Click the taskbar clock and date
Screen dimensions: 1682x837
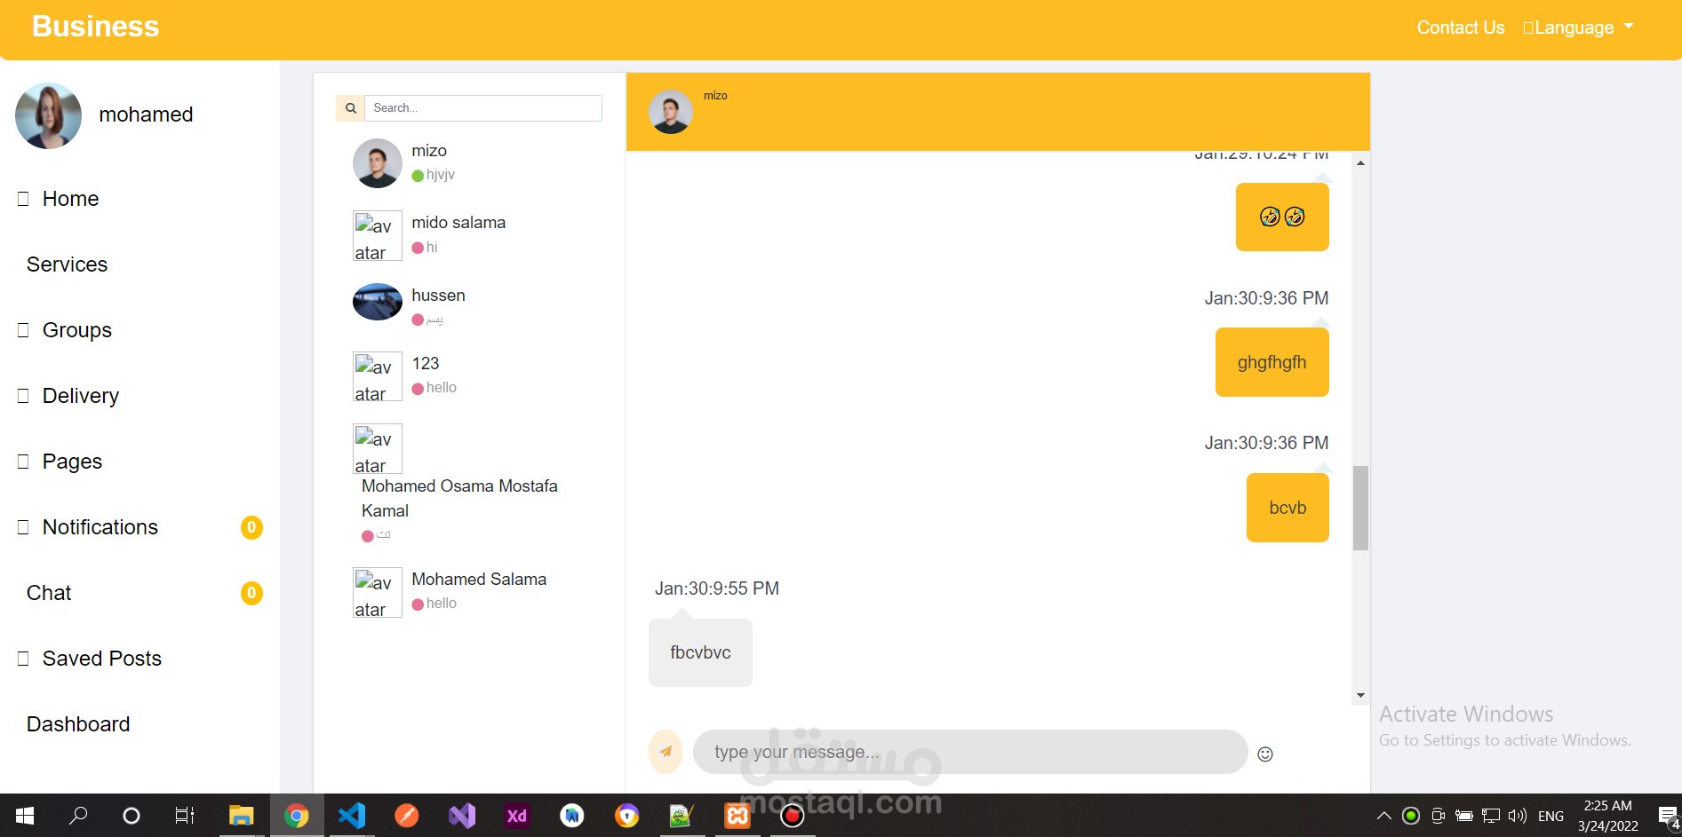point(1608,816)
